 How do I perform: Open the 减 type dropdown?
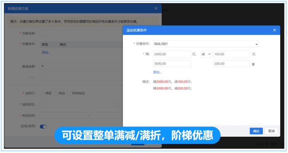tap(206, 54)
